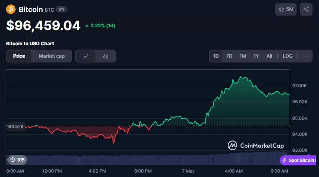
Task: Choose the 1M time range
Action: (x=243, y=56)
